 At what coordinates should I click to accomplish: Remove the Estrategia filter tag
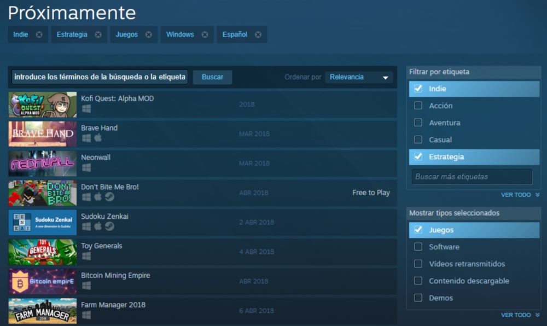pyautogui.click(x=98, y=34)
